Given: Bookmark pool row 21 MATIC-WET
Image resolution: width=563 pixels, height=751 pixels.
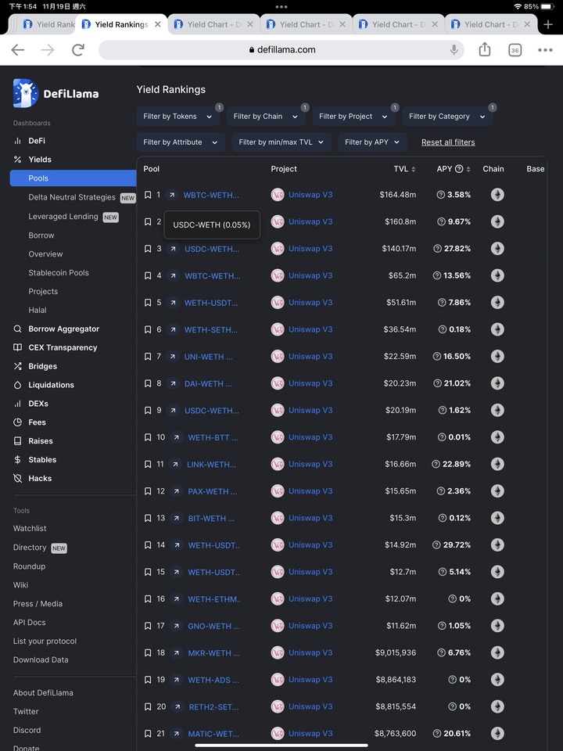Looking at the screenshot, I should click(x=148, y=733).
